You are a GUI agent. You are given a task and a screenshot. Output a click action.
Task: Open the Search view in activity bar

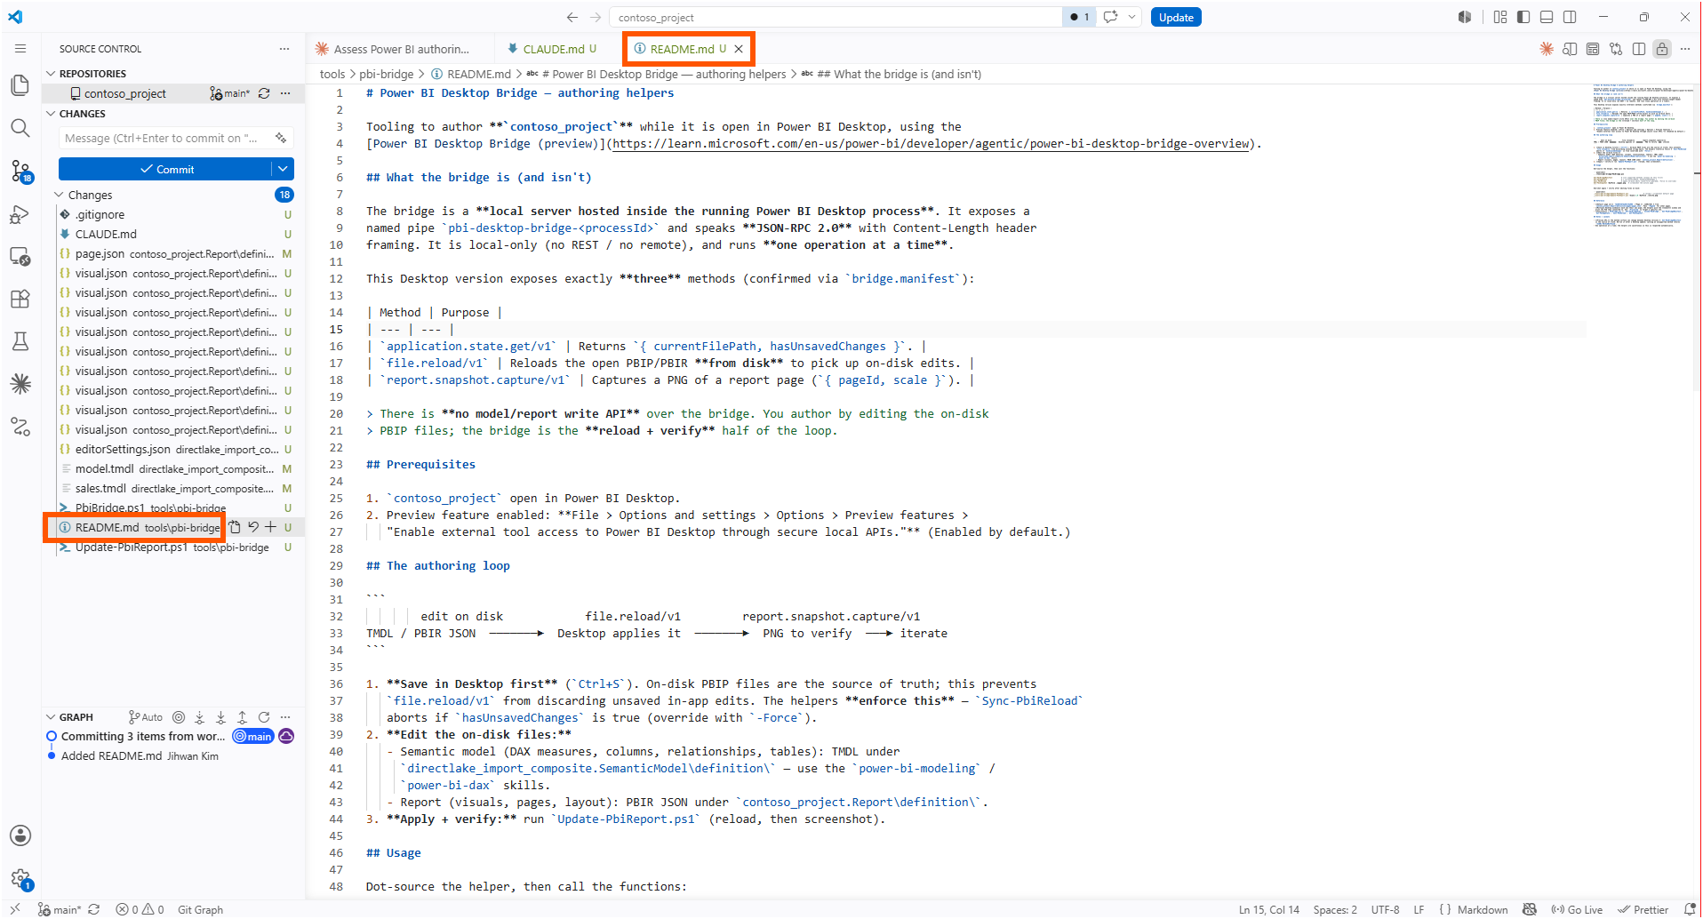click(x=20, y=128)
